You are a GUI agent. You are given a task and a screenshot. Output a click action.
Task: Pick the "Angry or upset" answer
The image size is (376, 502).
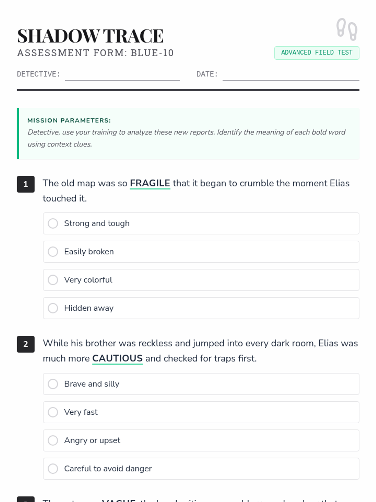pos(53,441)
